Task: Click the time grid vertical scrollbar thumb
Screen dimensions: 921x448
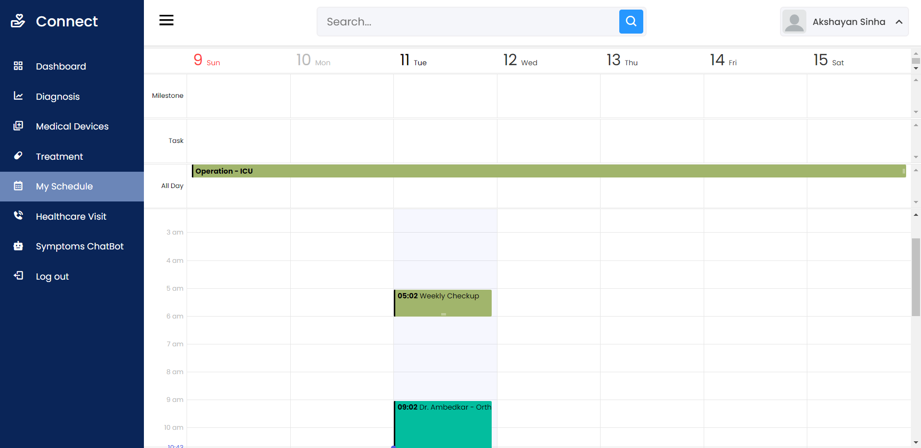Action: [x=916, y=277]
